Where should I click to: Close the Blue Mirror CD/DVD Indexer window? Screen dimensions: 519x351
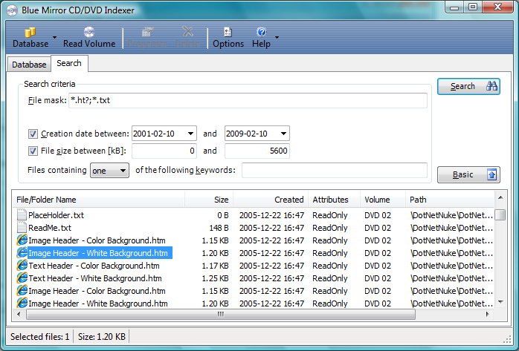tap(497, 7)
